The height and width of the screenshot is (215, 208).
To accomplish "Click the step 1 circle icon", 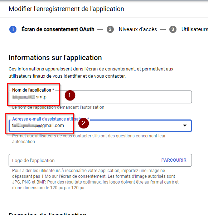I will pyautogui.click(x=13, y=29).
